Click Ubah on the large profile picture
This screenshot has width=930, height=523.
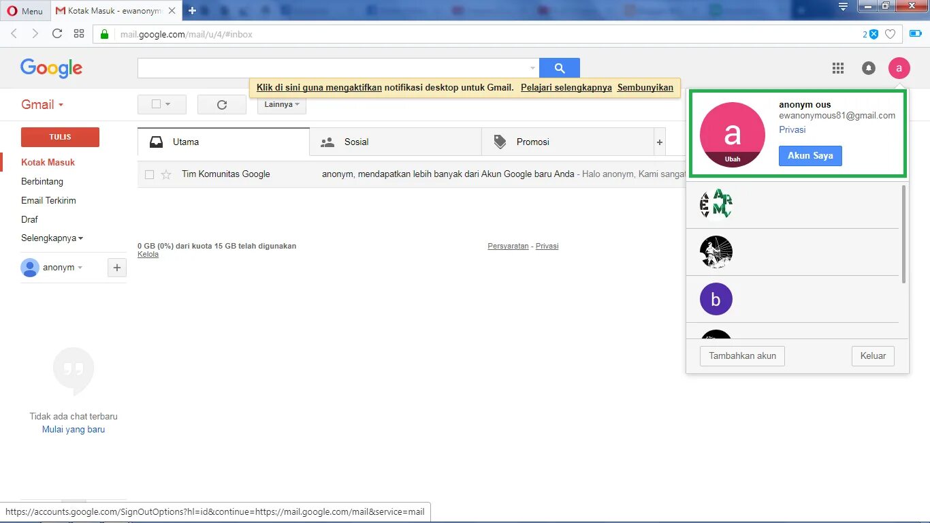pos(733,159)
